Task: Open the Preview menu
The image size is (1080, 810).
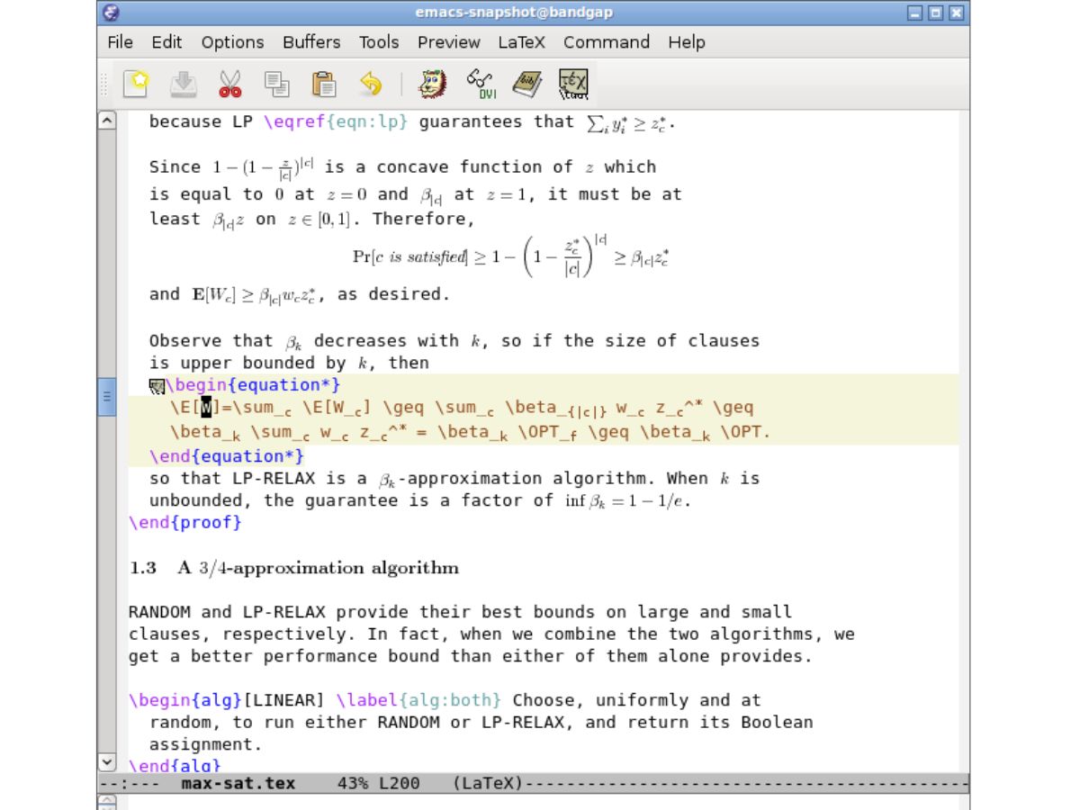Action: point(449,42)
